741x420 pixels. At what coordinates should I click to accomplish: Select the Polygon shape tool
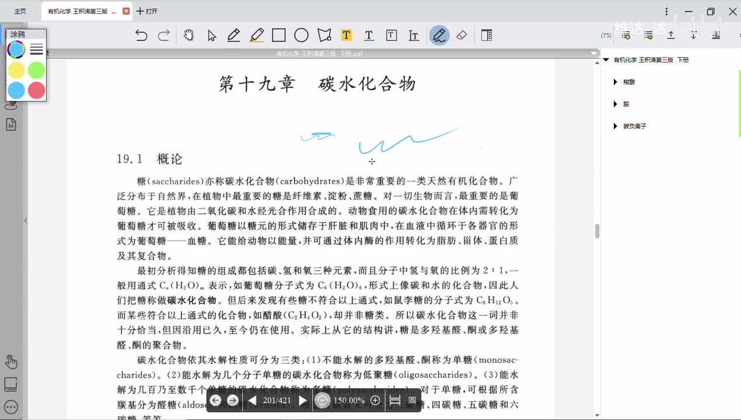point(324,36)
